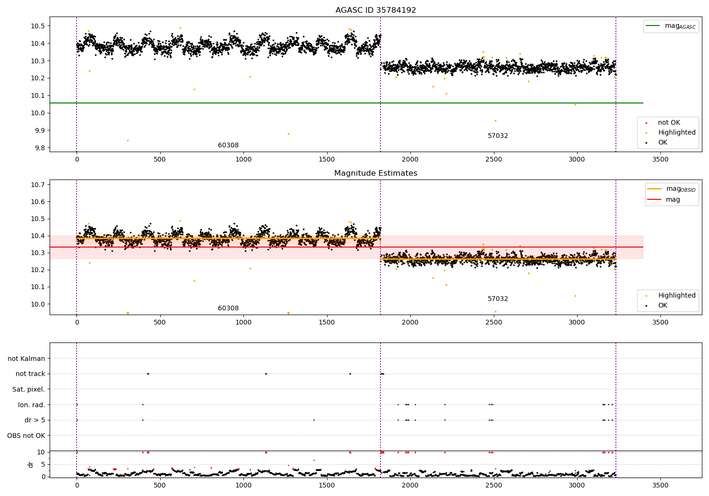Click the 'Ion. rad.' axis label
The image size is (709, 496).
tap(32, 405)
